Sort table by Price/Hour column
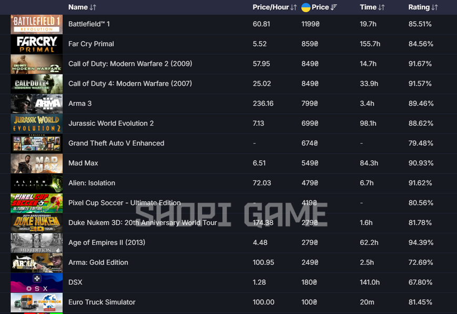Viewport: 457px width, 314px height. point(293,7)
